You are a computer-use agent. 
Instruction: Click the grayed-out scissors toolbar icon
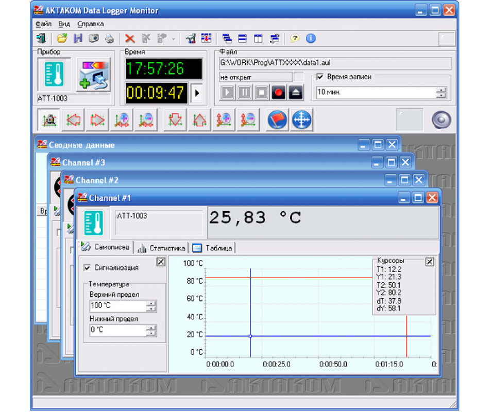[x=146, y=39]
